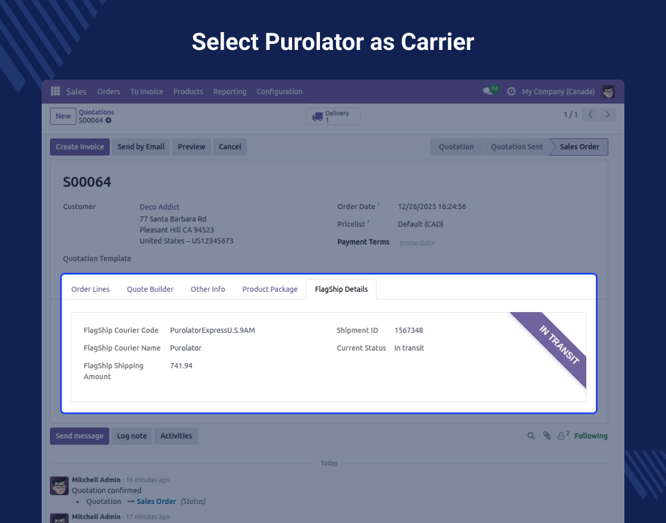Click the Activities button

click(176, 436)
